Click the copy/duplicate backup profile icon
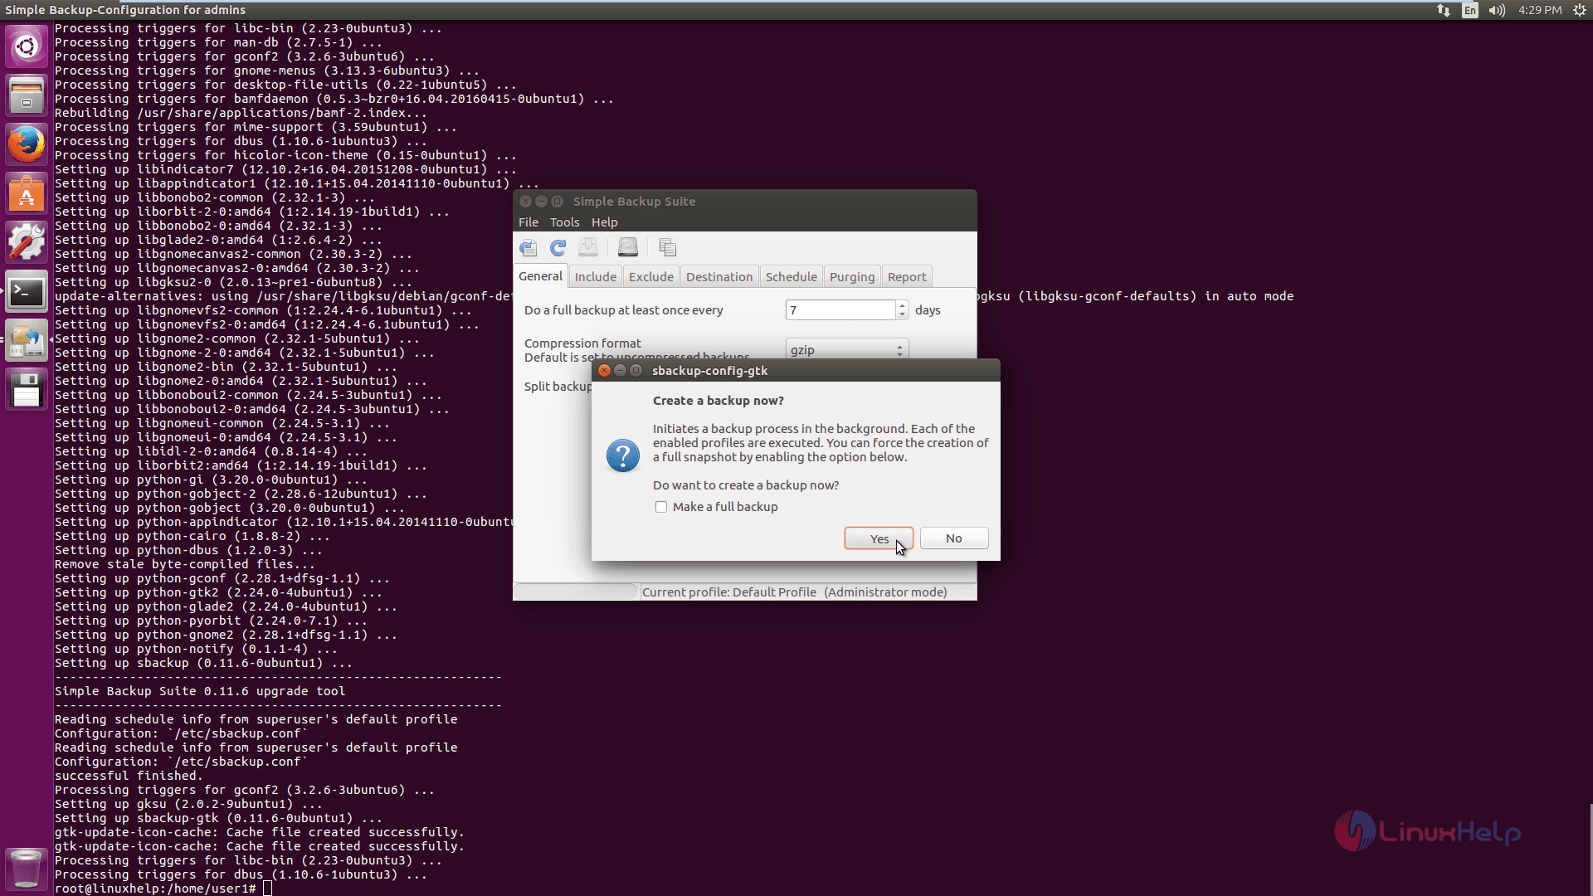 click(x=667, y=248)
